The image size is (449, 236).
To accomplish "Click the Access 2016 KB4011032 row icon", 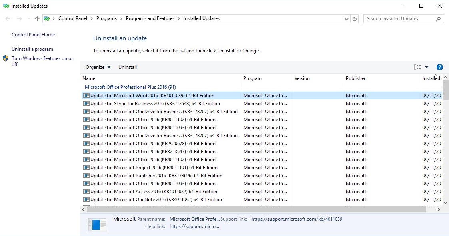I will (86, 192).
